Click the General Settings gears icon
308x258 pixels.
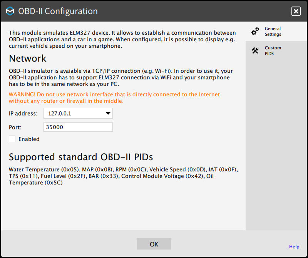[x=255, y=31]
